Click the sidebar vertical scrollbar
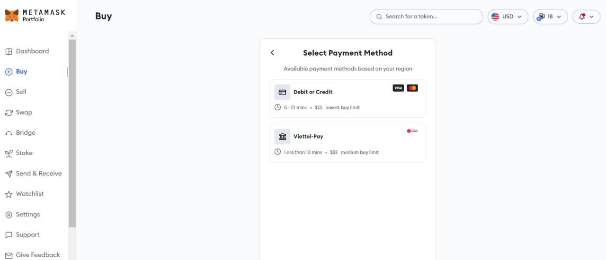 click(72, 133)
